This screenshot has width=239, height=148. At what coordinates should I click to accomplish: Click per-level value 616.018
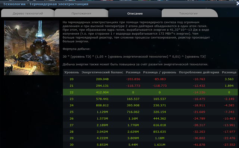tap(159, 125)
